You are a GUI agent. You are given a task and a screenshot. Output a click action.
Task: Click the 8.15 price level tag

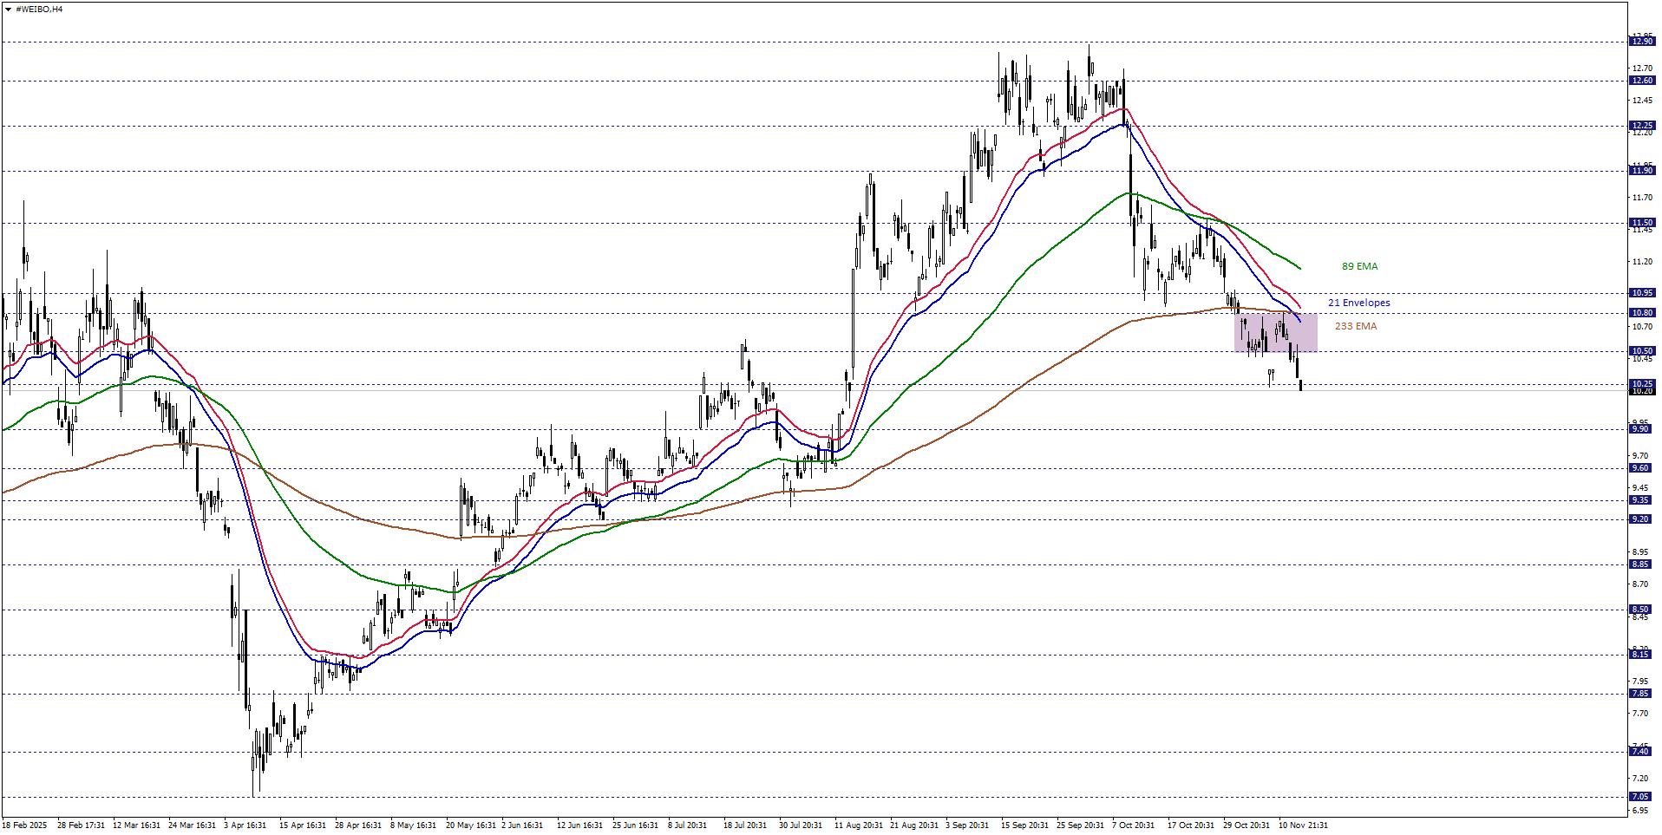[x=1641, y=655]
